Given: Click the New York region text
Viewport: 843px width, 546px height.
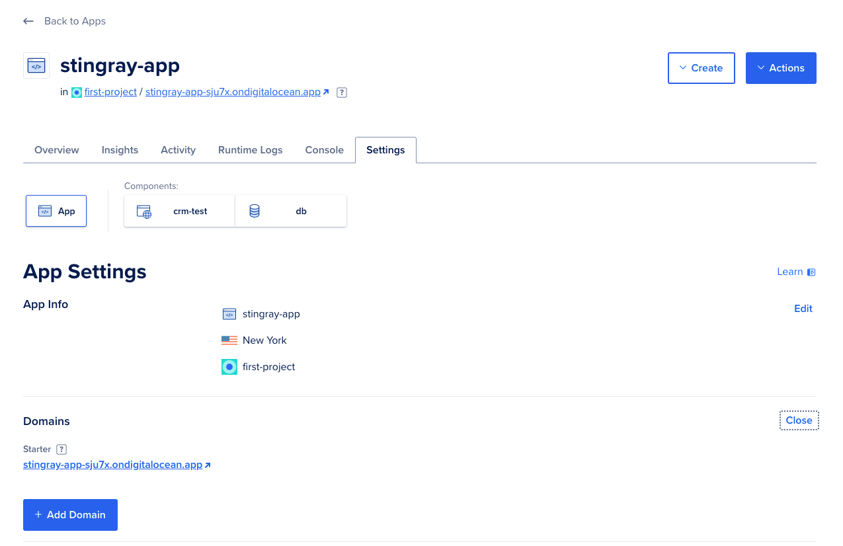Looking at the screenshot, I should click(264, 340).
